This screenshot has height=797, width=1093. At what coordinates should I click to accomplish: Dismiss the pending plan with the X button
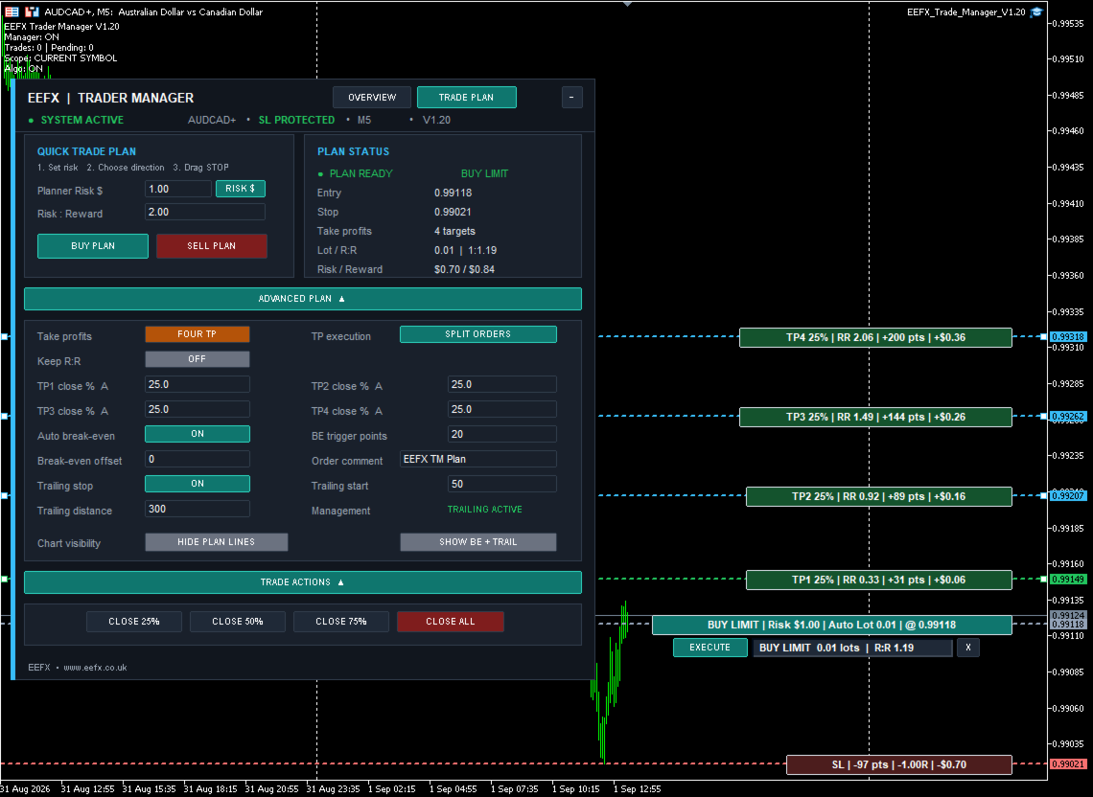[968, 648]
